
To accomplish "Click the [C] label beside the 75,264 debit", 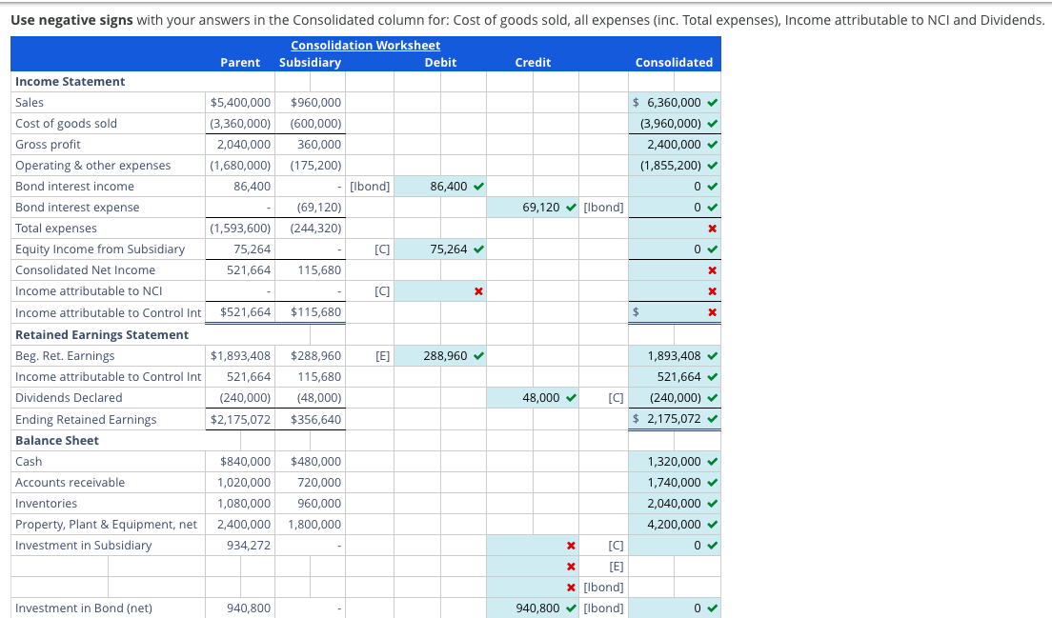I will 382,249.
